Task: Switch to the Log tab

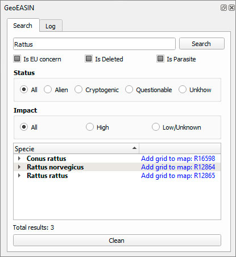Action: (x=51, y=26)
